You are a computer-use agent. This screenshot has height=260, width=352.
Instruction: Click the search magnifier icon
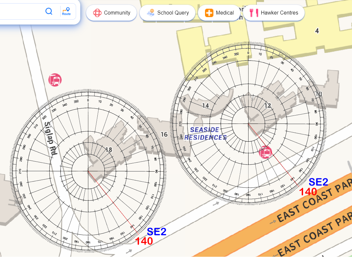(x=49, y=12)
